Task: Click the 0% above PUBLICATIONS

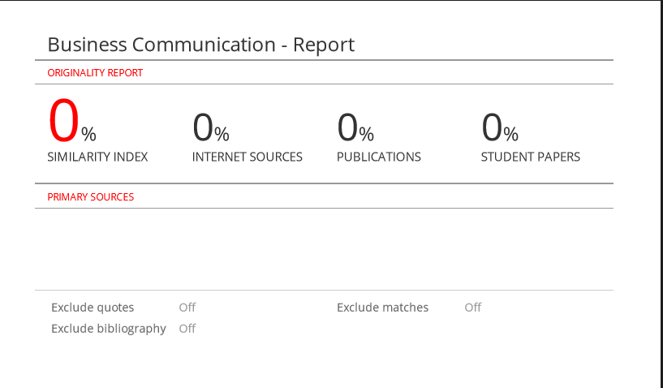Action: coord(355,127)
